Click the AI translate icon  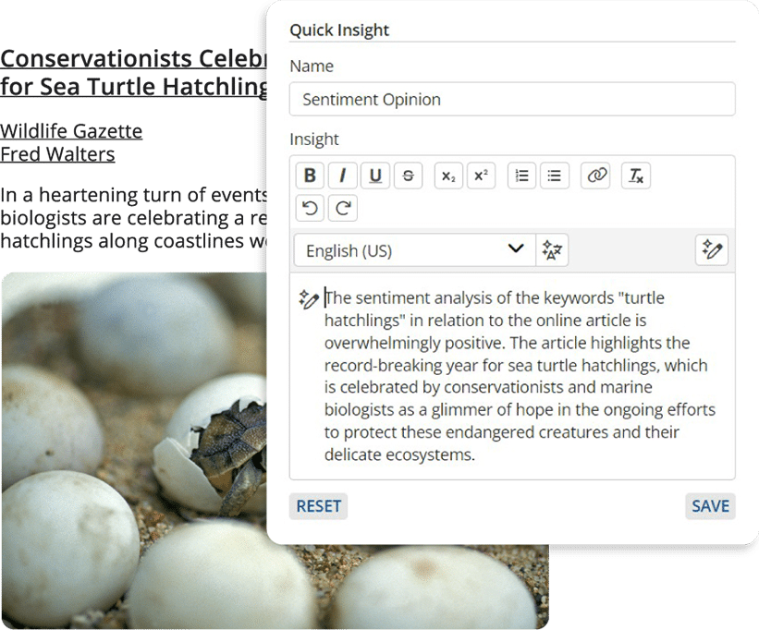[x=552, y=250]
